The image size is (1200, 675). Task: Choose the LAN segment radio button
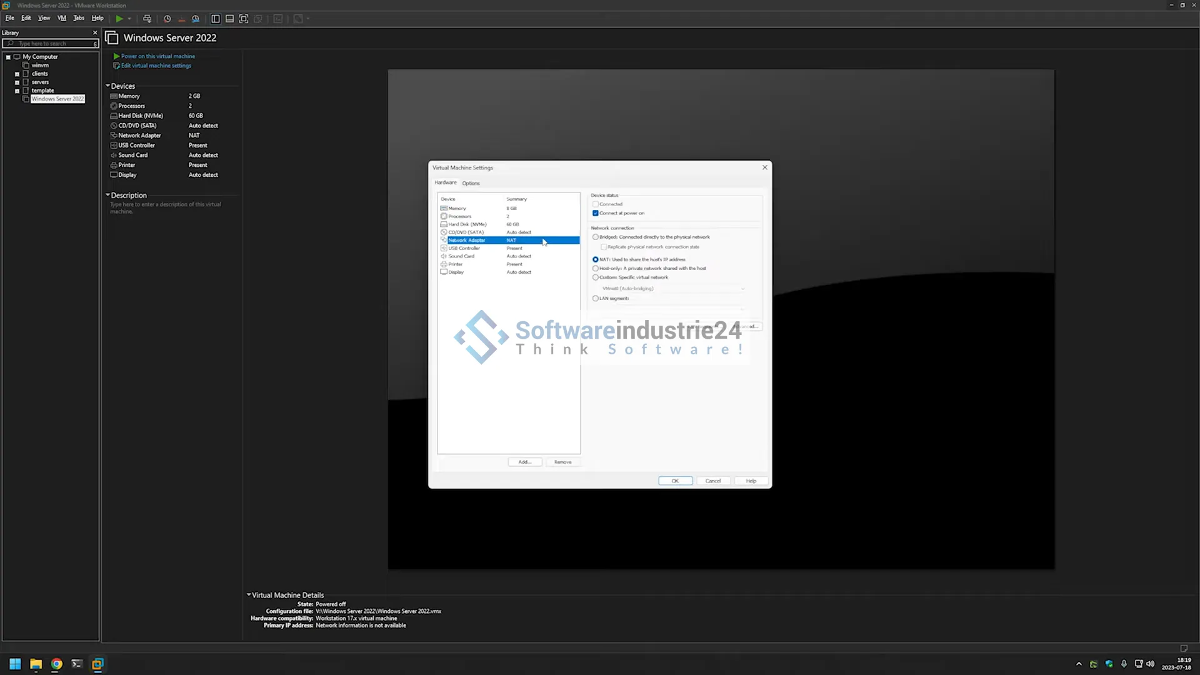click(595, 298)
